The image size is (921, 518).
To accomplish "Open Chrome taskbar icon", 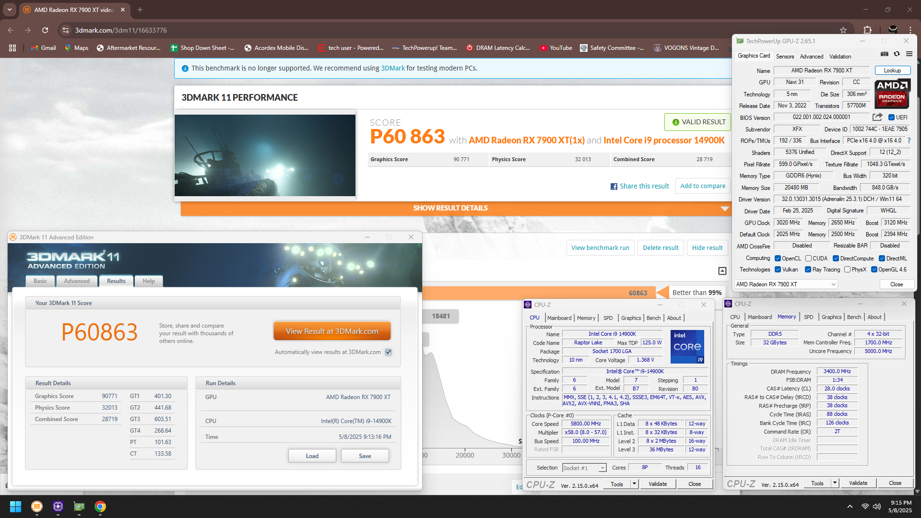I will coord(100,506).
